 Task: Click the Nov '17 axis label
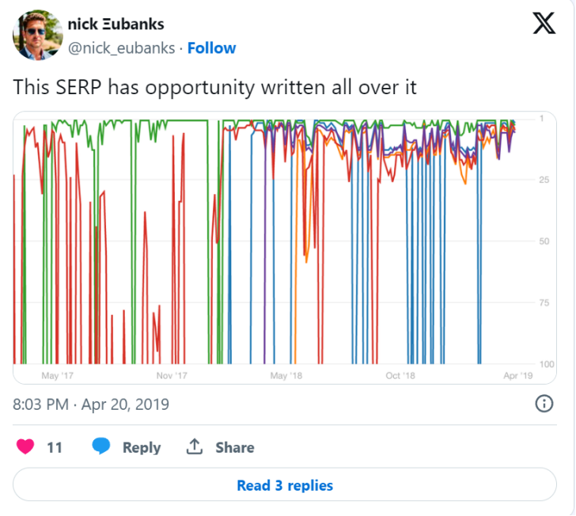click(172, 376)
